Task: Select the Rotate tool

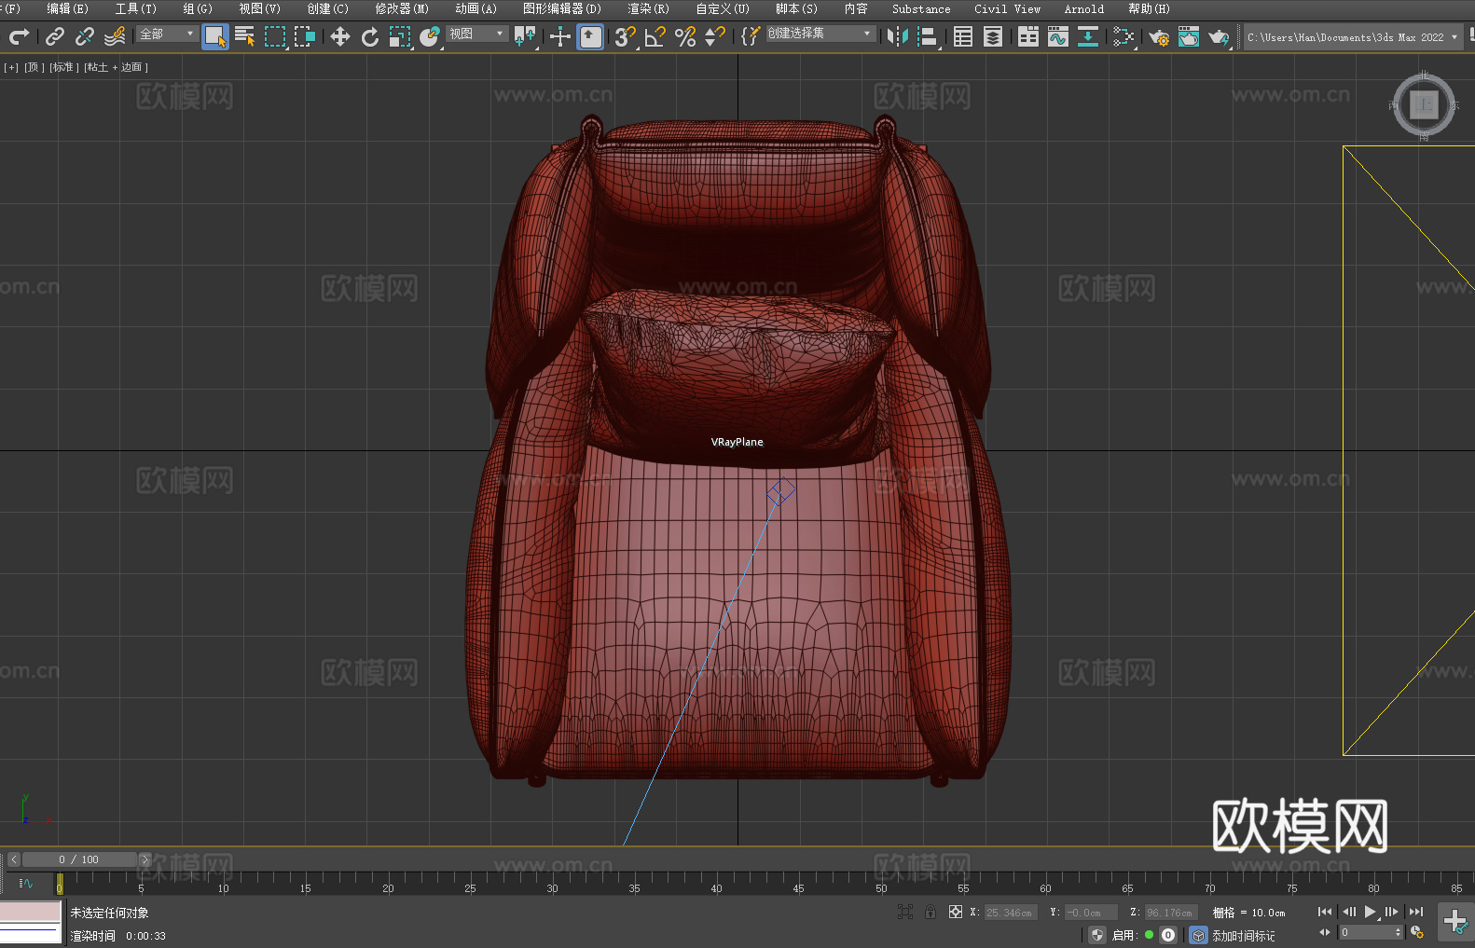Action: pos(370,36)
